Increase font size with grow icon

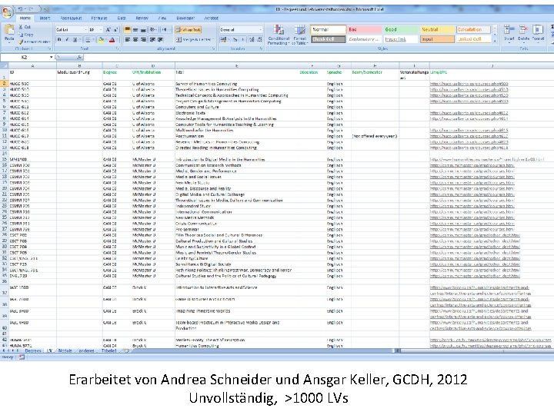(x=108, y=30)
